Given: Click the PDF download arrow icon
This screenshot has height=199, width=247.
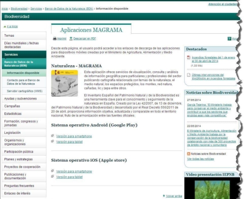Looking at the screenshot, I should [x=71, y=38].
